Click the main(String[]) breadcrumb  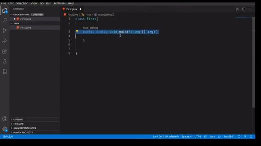pyautogui.click(x=106, y=15)
